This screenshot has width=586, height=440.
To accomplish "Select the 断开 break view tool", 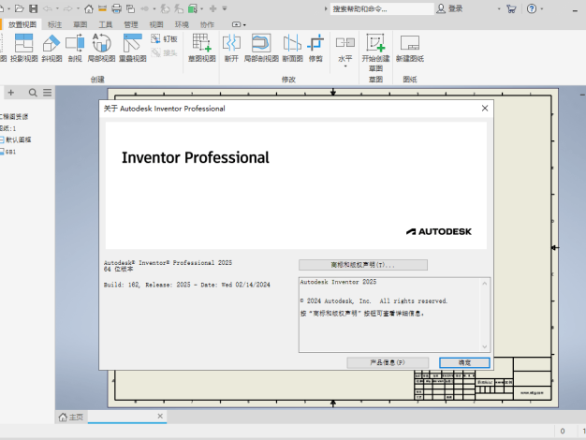I will pyautogui.click(x=231, y=48).
